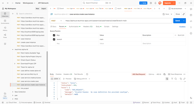Viewport: 194px width, 104px height.
Task: Copy request link icon beside Share
Action: [184, 14]
